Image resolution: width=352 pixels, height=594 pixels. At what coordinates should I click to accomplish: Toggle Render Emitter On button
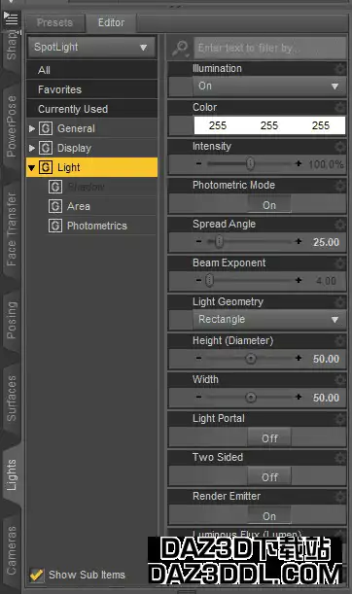(x=269, y=516)
